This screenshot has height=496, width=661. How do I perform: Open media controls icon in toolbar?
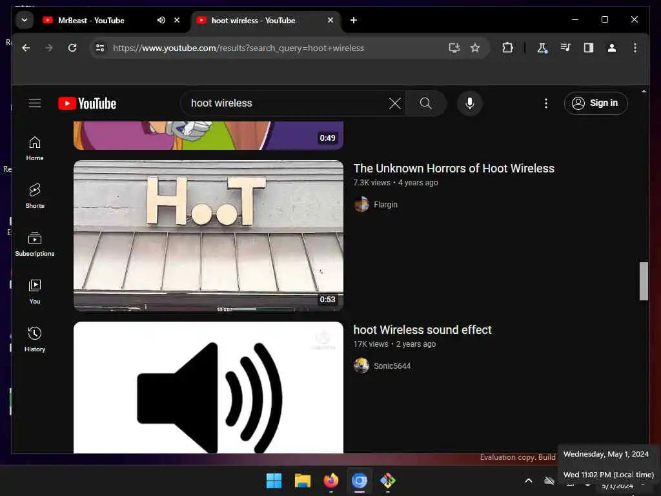(x=565, y=48)
